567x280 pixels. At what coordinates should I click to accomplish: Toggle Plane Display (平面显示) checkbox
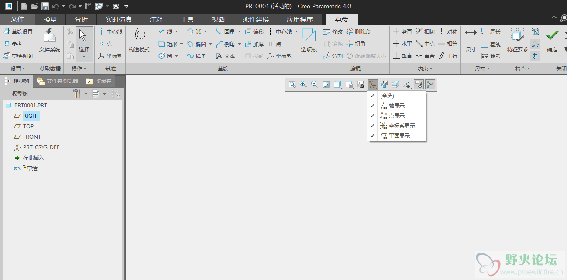point(372,136)
